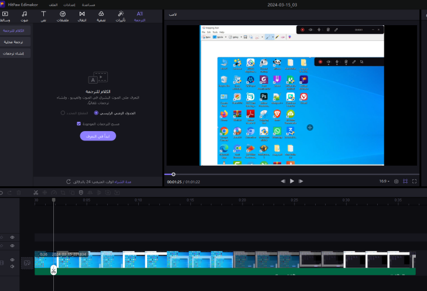
Task: Click the playhead marker on the ruler
Action: click(x=54, y=200)
